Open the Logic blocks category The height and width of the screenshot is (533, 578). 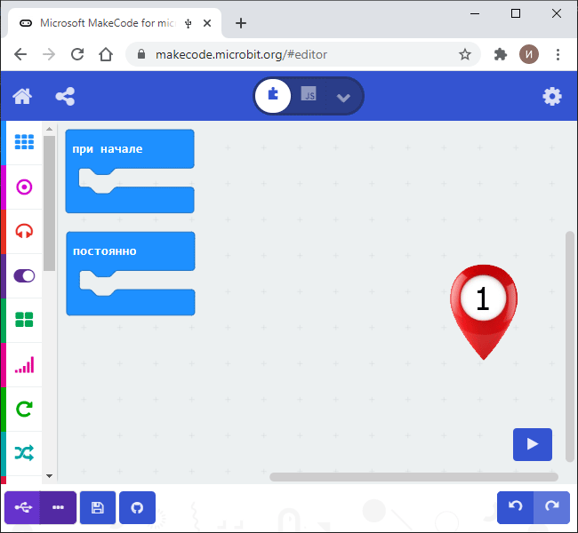24,453
